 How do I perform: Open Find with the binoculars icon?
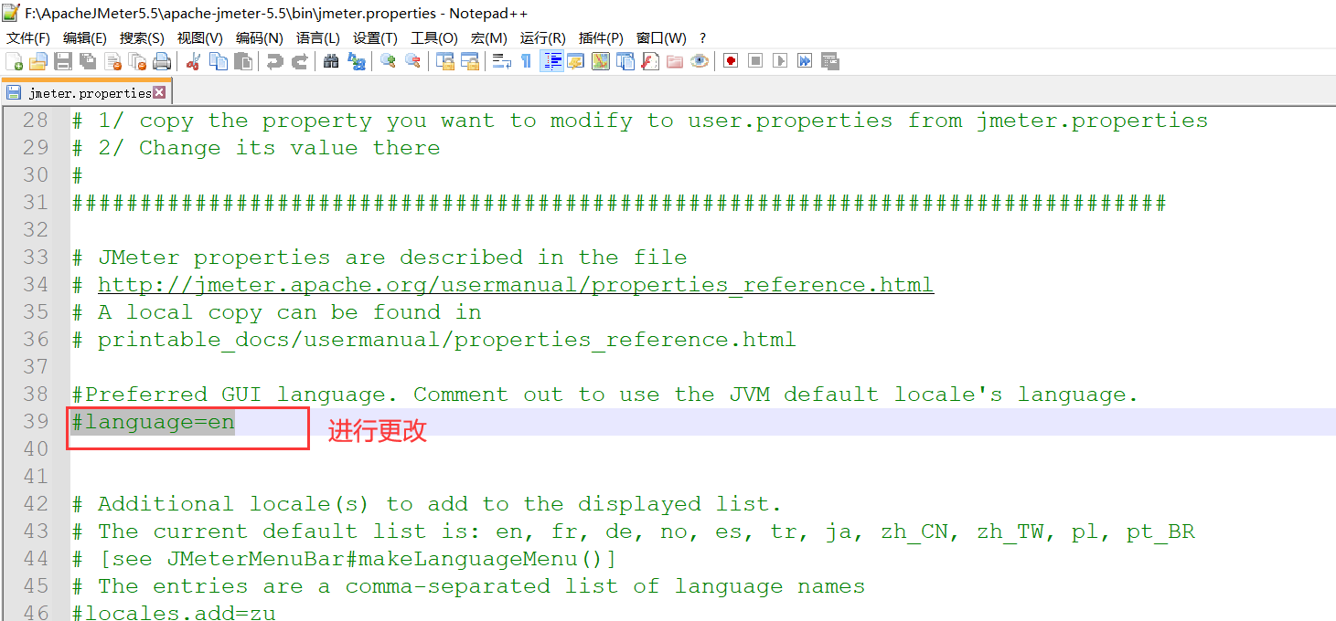point(331,61)
